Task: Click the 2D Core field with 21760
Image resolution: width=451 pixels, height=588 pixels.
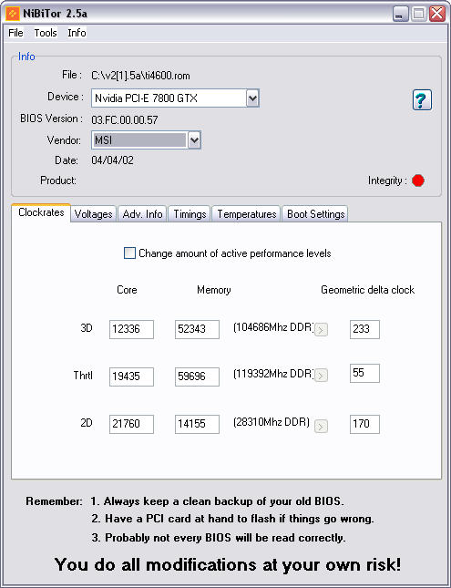Action: [131, 424]
